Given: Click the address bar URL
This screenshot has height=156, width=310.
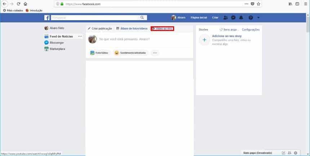Looking at the screenshot, I should click(83, 4).
